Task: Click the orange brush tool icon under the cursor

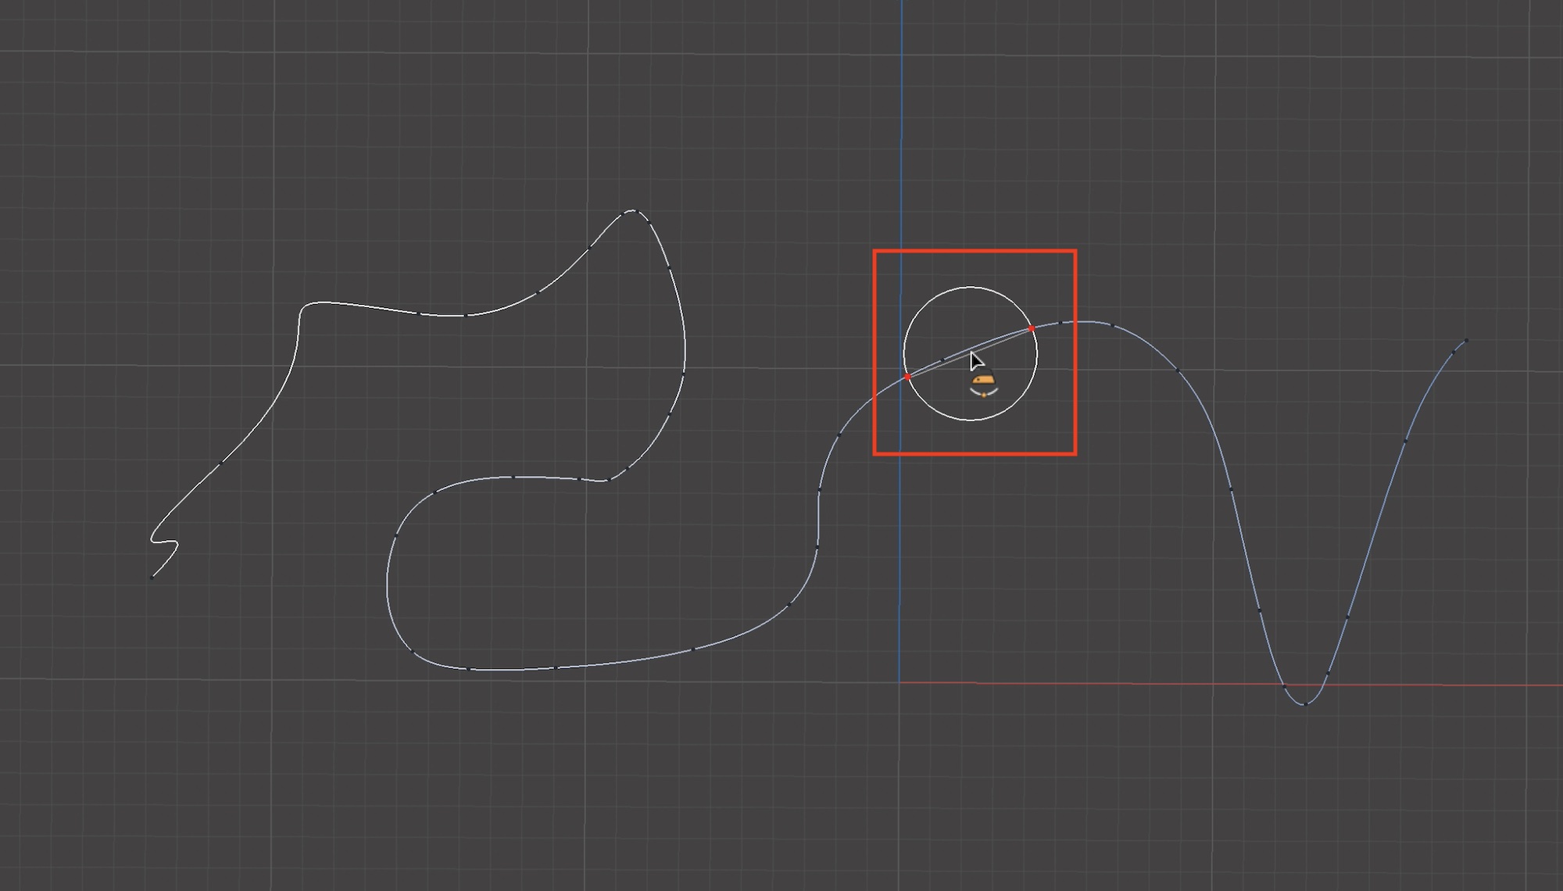Action: point(984,380)
